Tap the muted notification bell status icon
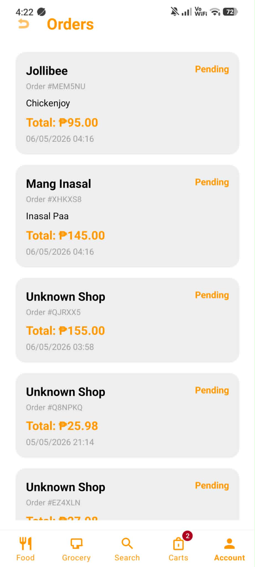 175,12
